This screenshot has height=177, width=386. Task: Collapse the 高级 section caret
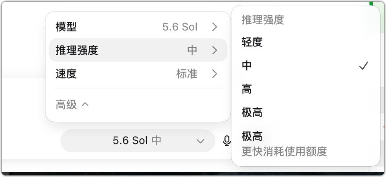tap(85, 105)
